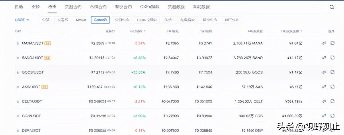Image resolution: width=344 pixels, height=135 pixels.
Task: Switch to the 自选 tab
Action: [x=19, y=7]
